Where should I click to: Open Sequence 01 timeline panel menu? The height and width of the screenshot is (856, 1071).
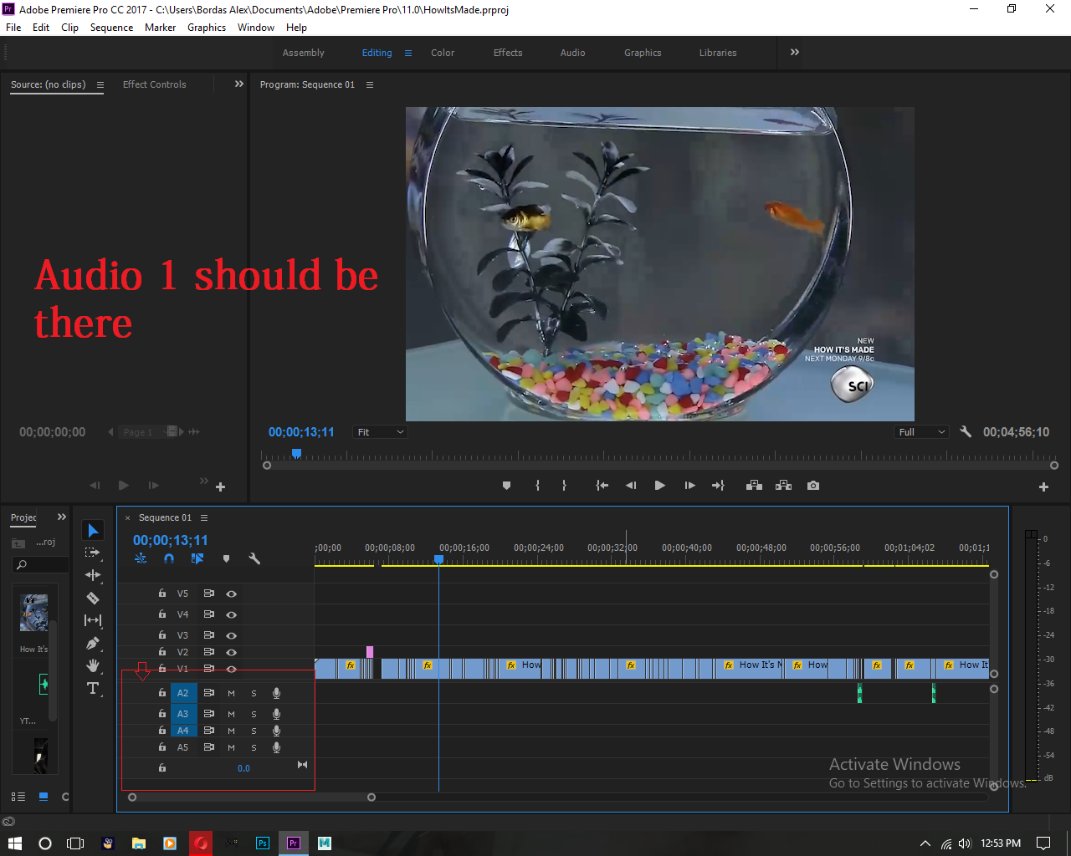204,517
